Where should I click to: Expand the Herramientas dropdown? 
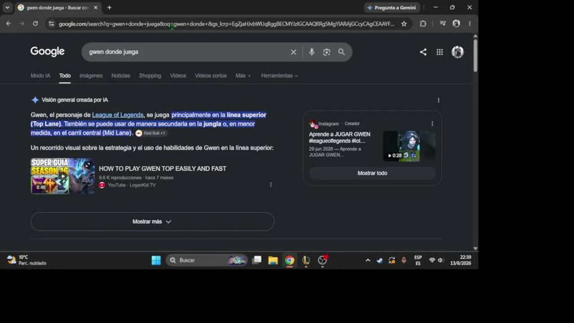coord(279,76)
